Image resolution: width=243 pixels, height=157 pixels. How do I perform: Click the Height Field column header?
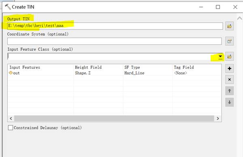88,67
